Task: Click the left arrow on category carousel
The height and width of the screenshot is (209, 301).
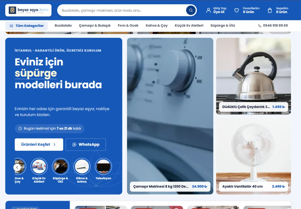Action: click(17, 167)
